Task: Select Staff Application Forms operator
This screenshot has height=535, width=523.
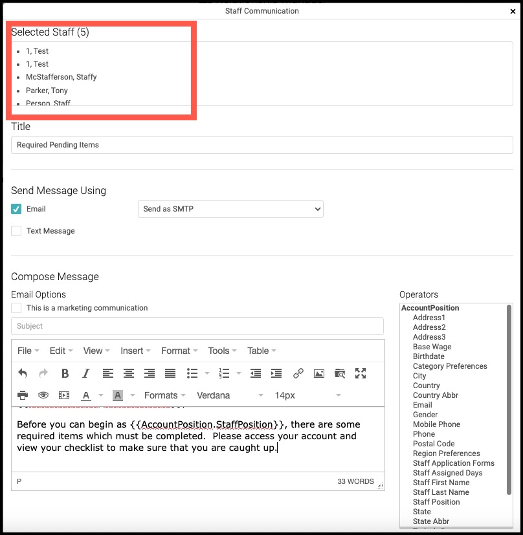Action: click(453, 463)
